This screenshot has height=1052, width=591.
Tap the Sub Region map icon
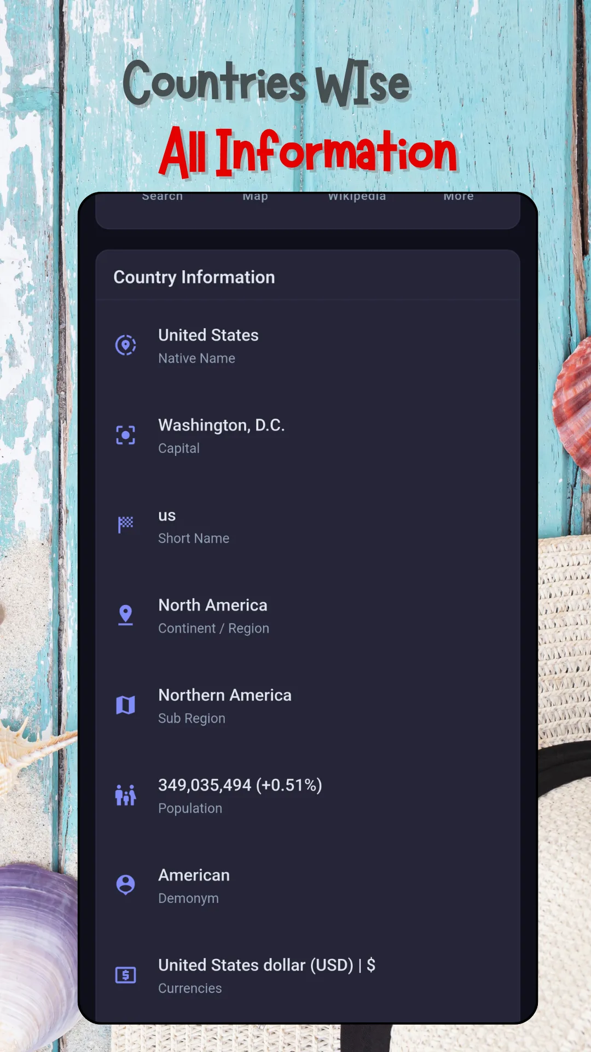(x=126, y=705)
